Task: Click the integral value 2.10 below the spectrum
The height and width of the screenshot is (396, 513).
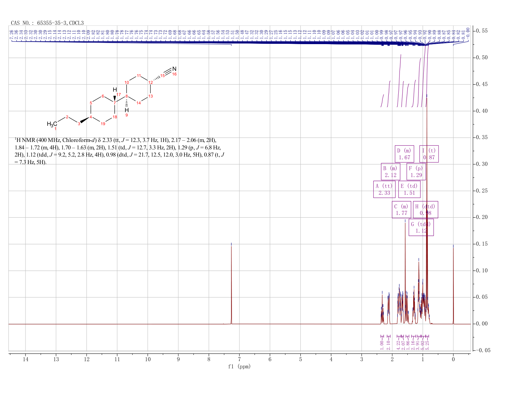Action: tap(388, 346)
